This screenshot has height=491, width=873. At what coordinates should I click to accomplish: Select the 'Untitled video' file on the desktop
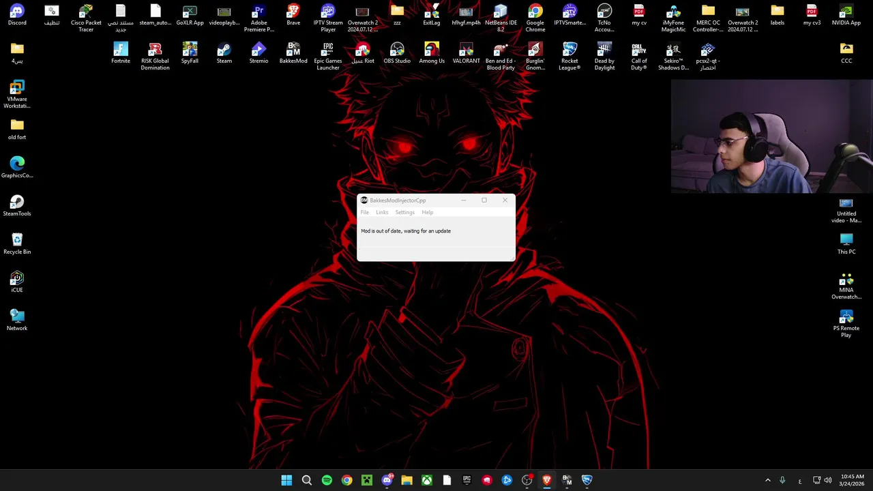click(x=846, y=209)
